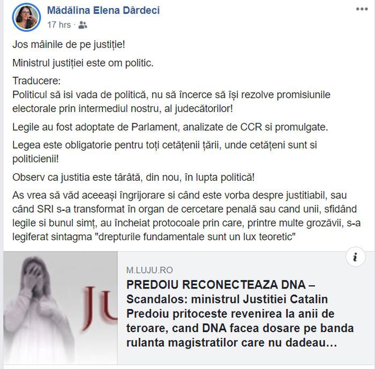Click the sentence "Ministrul justiției este om politic."
This screenshot has height=369, width=375.
pyautogui.click(x=82, y=63)
